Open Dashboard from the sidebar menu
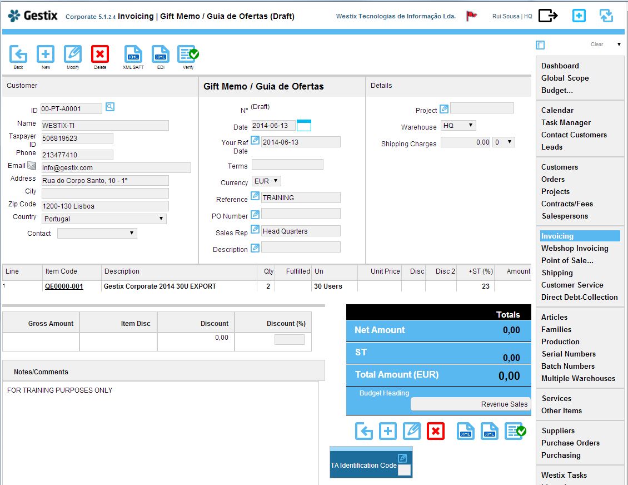The width and height of the screenshot is (628, 485). point(560,66)
